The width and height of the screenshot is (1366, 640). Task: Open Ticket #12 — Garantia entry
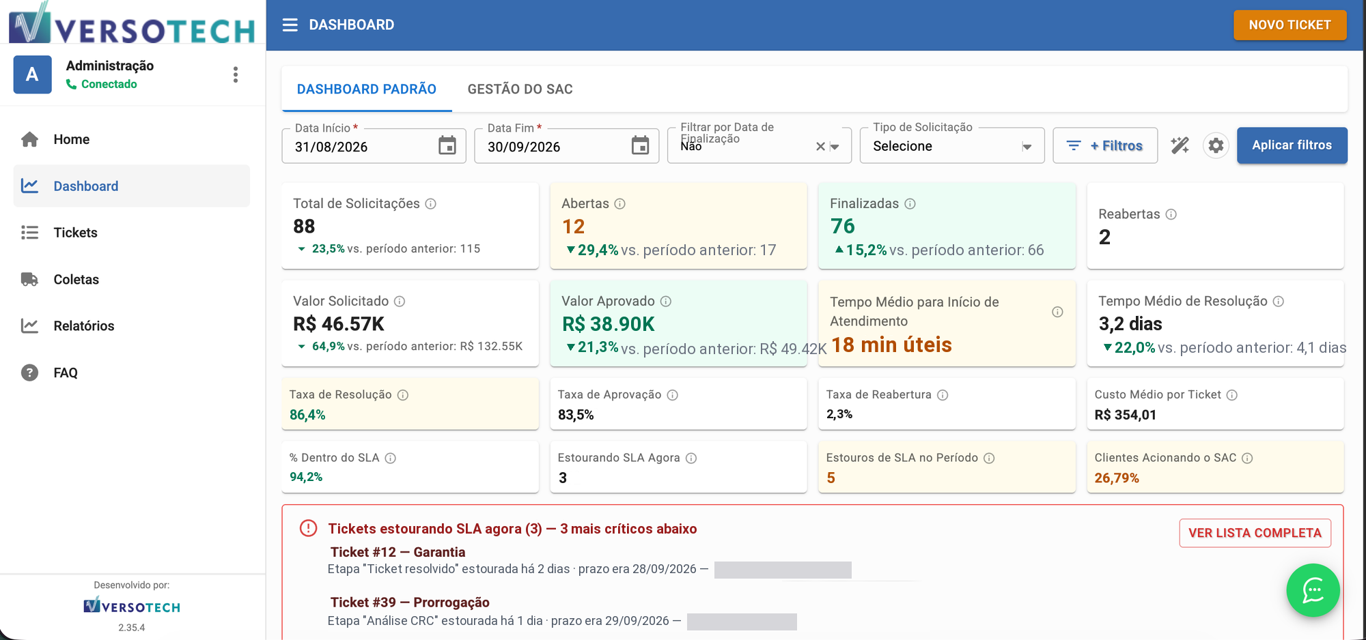(398, 552)
